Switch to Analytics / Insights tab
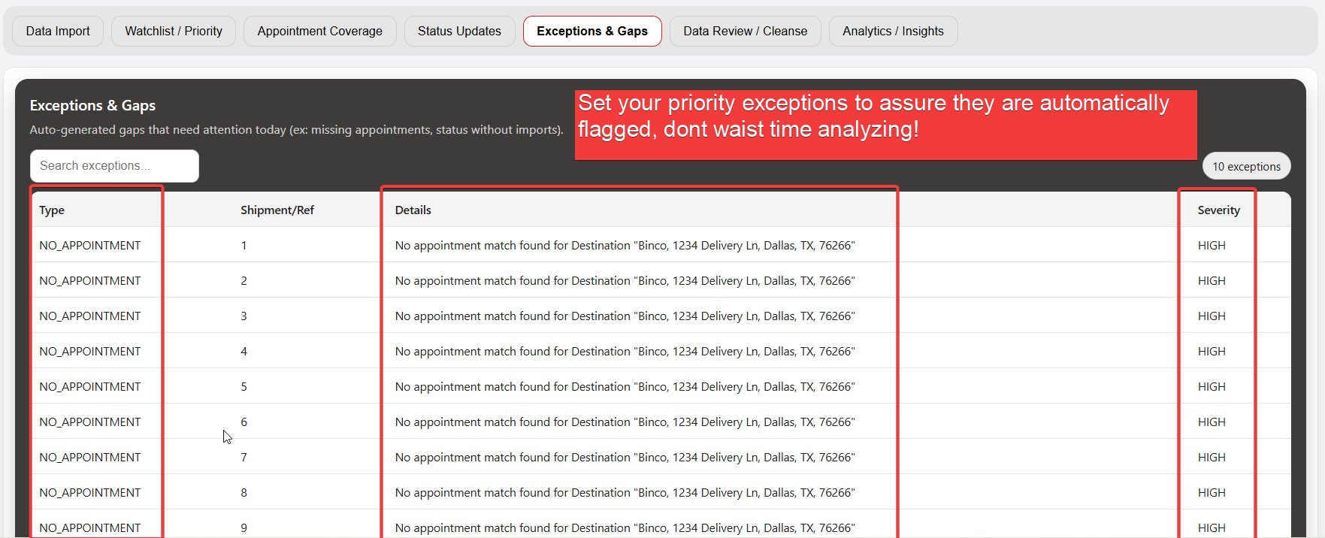This screenshot has height=538, width=1325. click(893, 31)
